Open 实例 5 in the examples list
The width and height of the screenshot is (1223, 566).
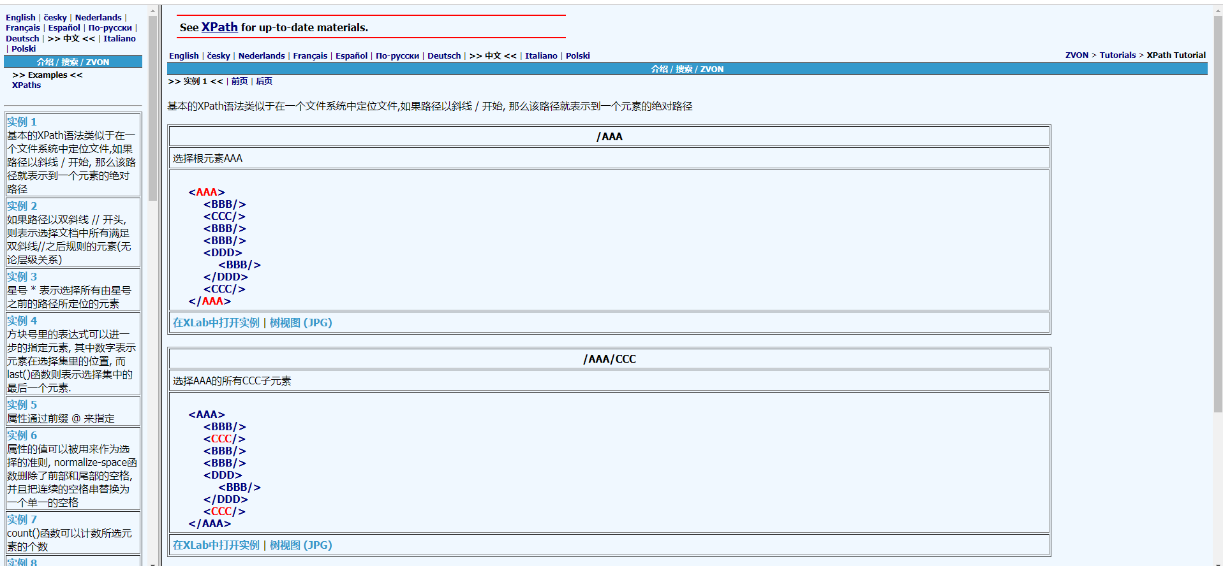(x=22, y=405)
